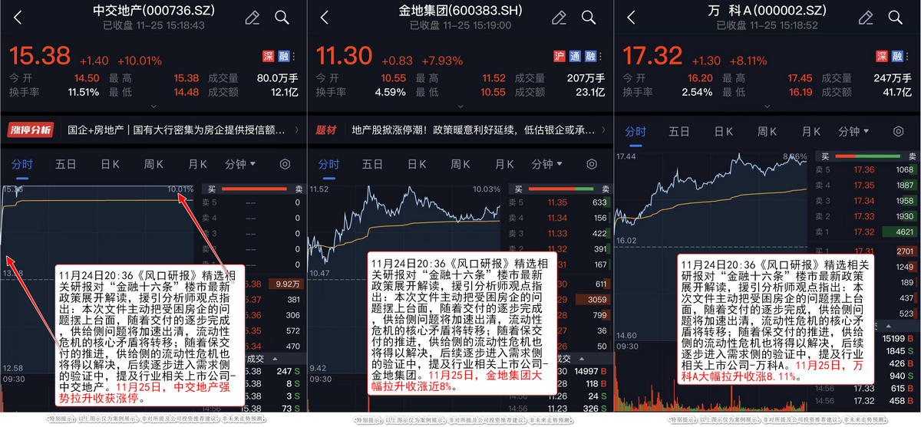The height and width of the screenshot is (427, 921).
Task: Select 分时 tab in 中交地产 panel
Action: (x=22, y=164)
